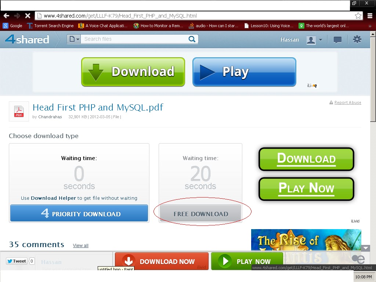Click the Hassan username
376x282 pixels.
(289, 40)
